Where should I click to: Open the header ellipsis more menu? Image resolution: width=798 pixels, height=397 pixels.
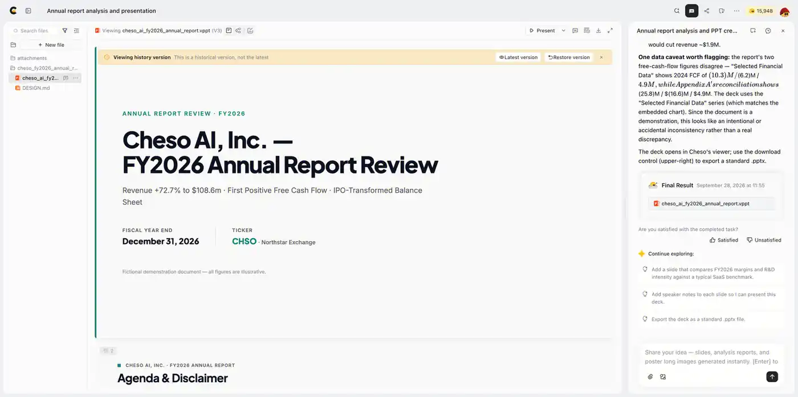[x=736, y=11]
